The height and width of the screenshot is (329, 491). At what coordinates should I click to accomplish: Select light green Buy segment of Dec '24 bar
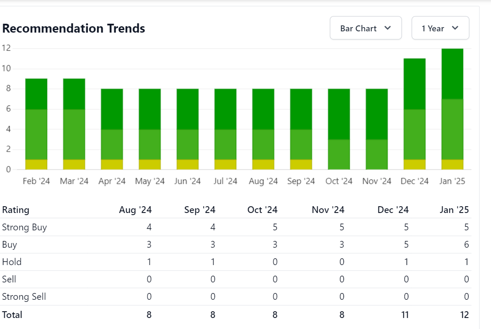[414, 134]
